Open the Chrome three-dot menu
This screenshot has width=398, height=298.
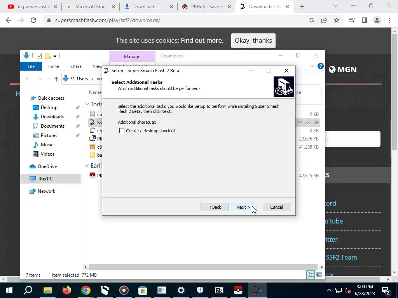point(389,20)
